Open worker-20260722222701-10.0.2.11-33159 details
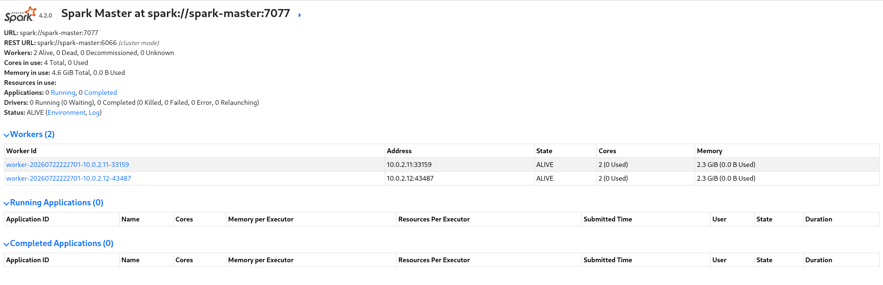883x285 pixels. coord(68,165)
